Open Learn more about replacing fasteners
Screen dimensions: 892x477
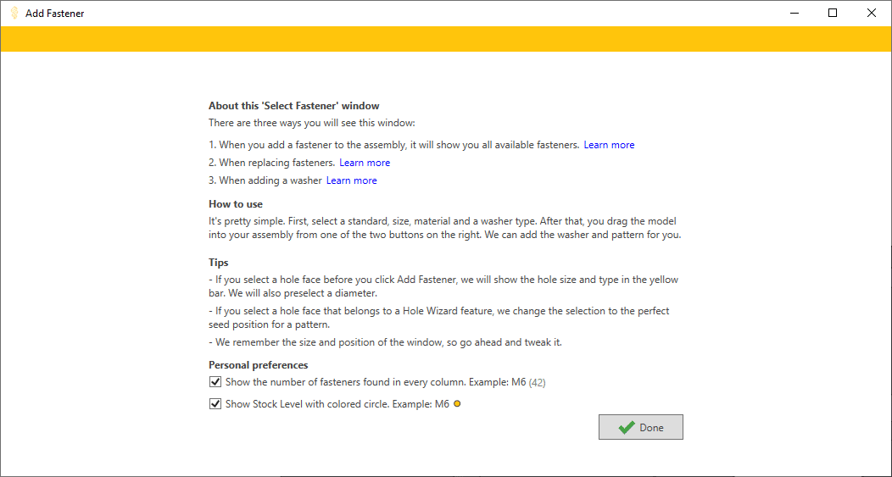point(365,163)
